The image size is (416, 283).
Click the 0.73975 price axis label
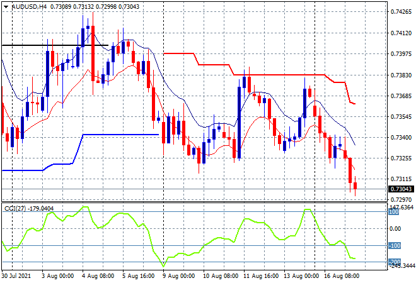click(401, 53)
